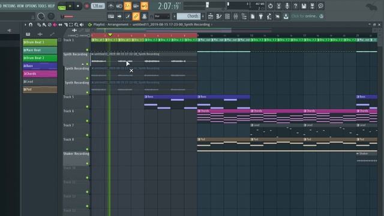Click the 'Click for online' news panel

(307, 16)
